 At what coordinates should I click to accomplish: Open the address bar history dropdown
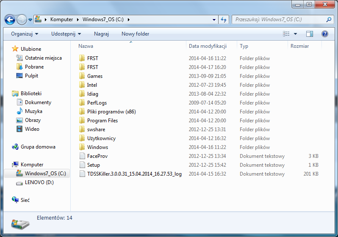(214, 19)
